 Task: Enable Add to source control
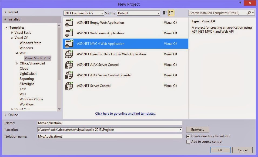point(188,141)
